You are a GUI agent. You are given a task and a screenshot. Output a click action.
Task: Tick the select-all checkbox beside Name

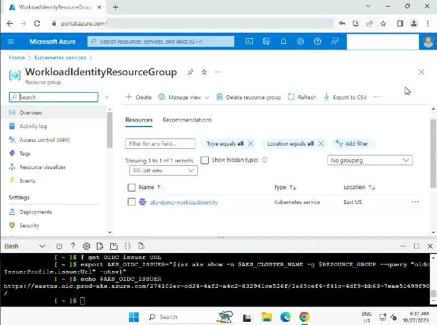[131, 187]
